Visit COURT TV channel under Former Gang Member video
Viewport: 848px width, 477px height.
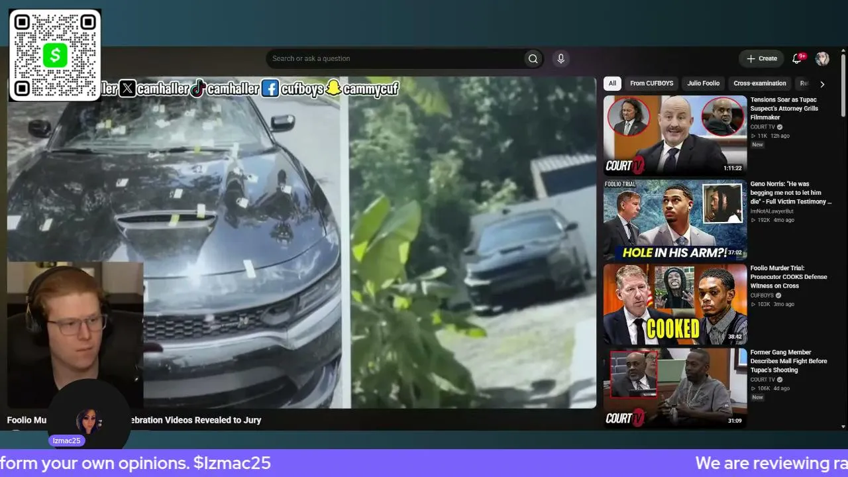(x=763, y=380)
